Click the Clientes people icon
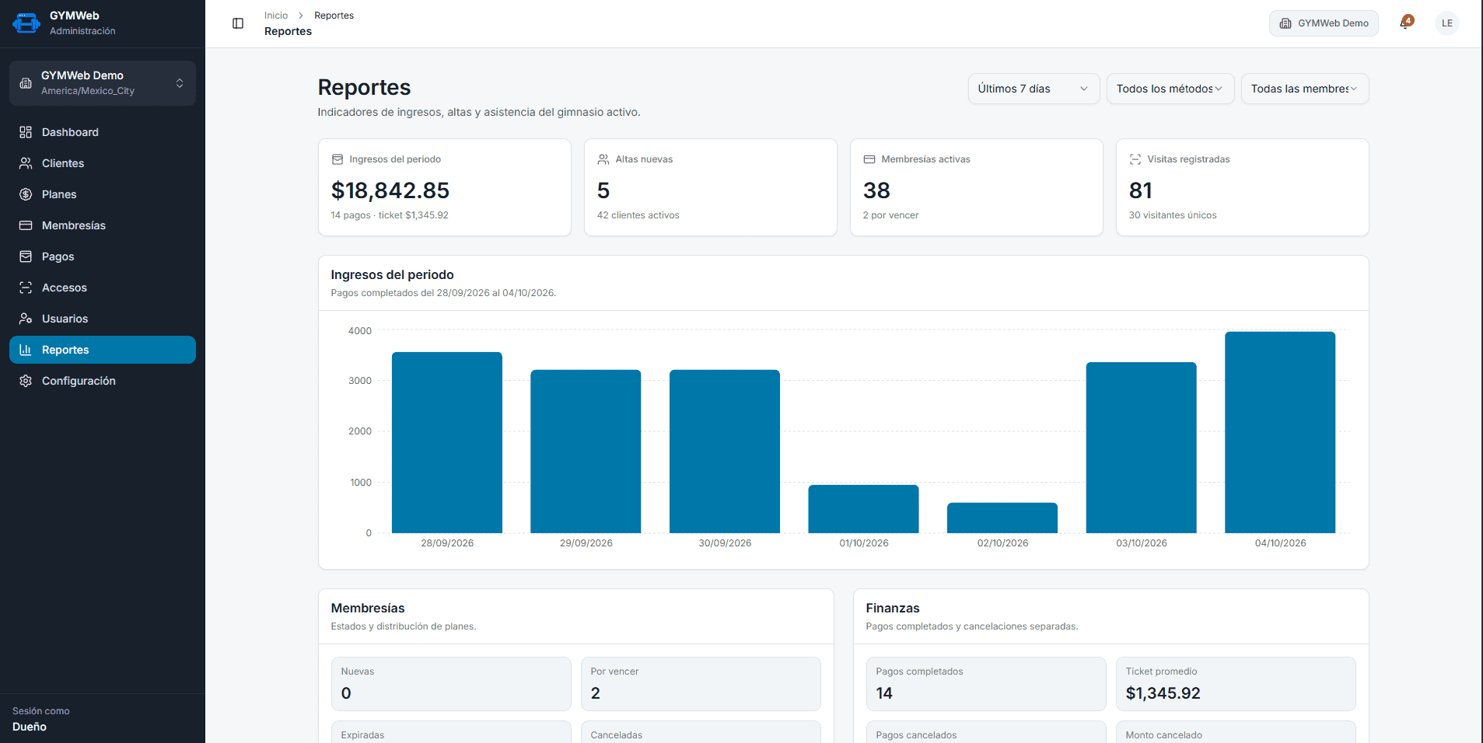Screen dimensions: 1483x743 (26, 163)
